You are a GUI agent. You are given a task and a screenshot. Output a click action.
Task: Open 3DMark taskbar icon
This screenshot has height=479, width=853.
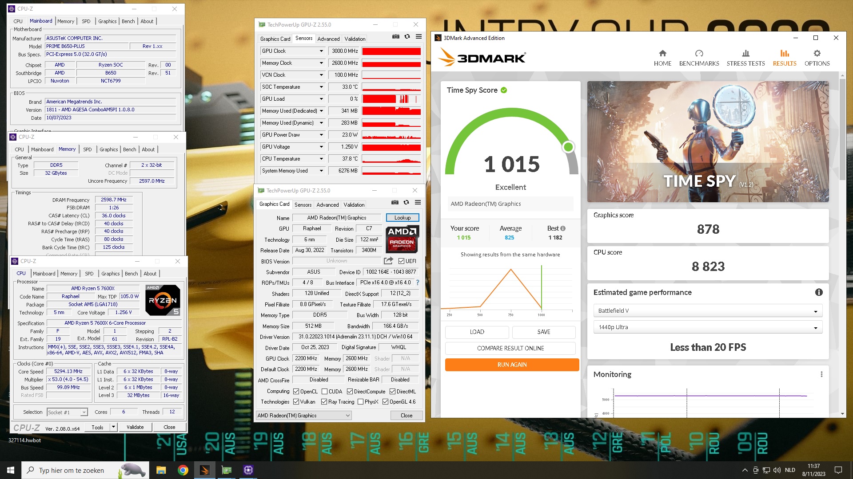coord(204,470)
